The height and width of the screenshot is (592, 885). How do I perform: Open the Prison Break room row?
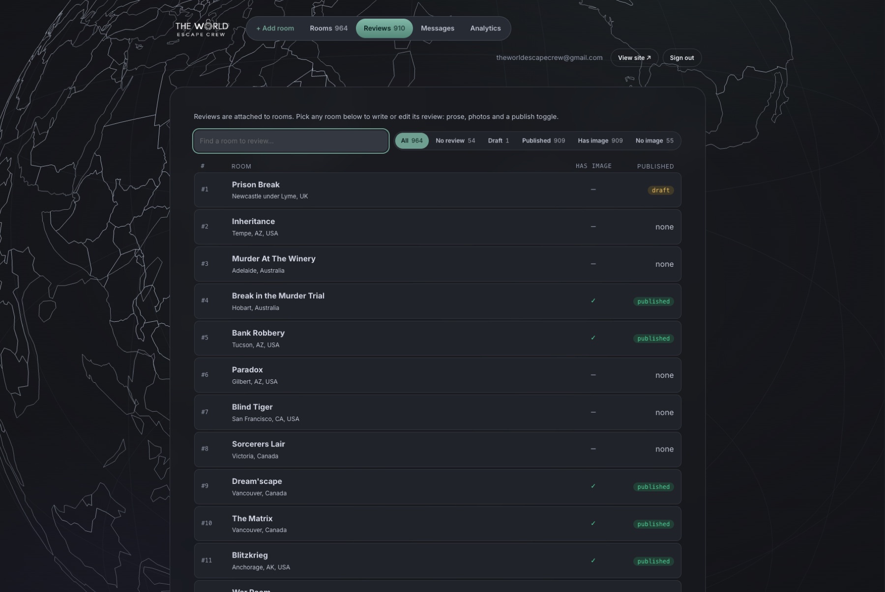click(438, 190)
